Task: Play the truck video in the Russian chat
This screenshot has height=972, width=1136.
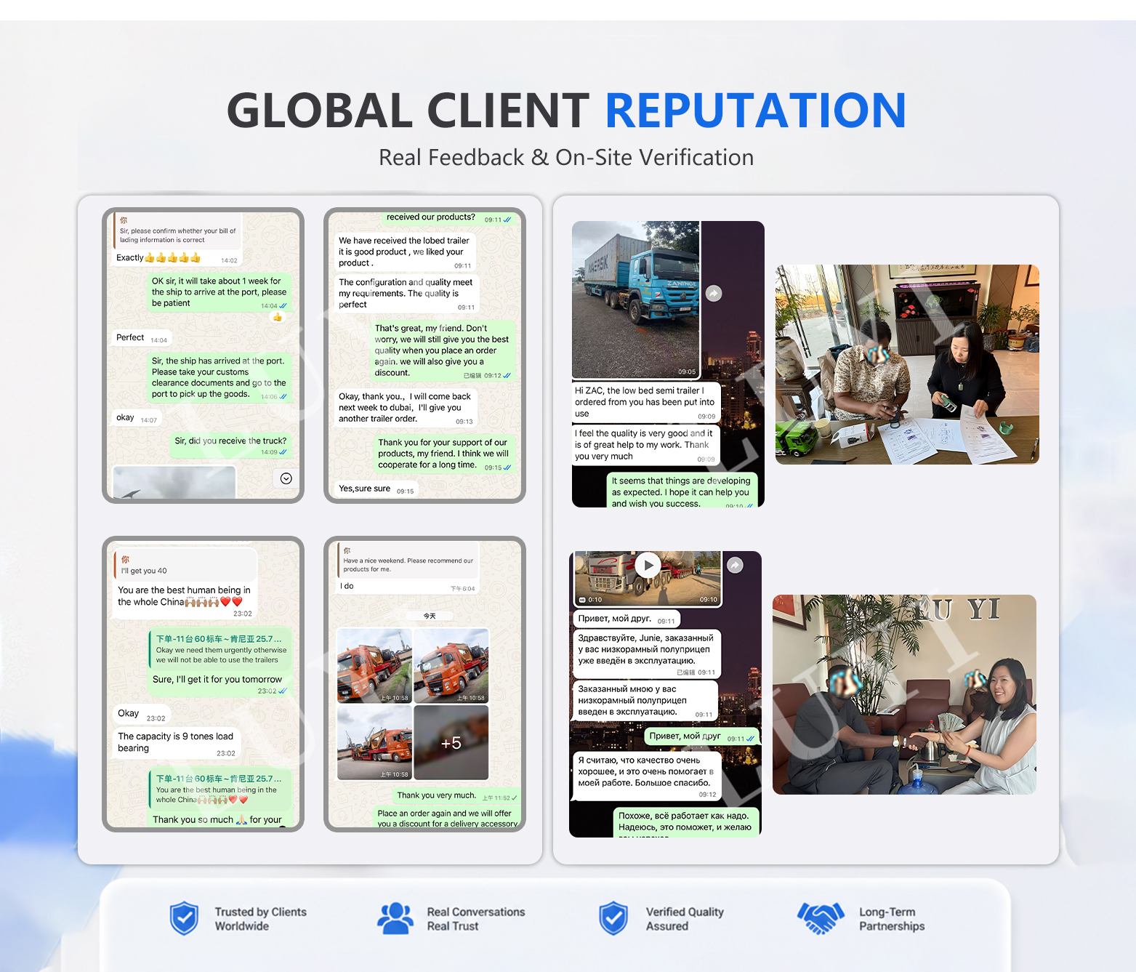Action: click(648, 565)
